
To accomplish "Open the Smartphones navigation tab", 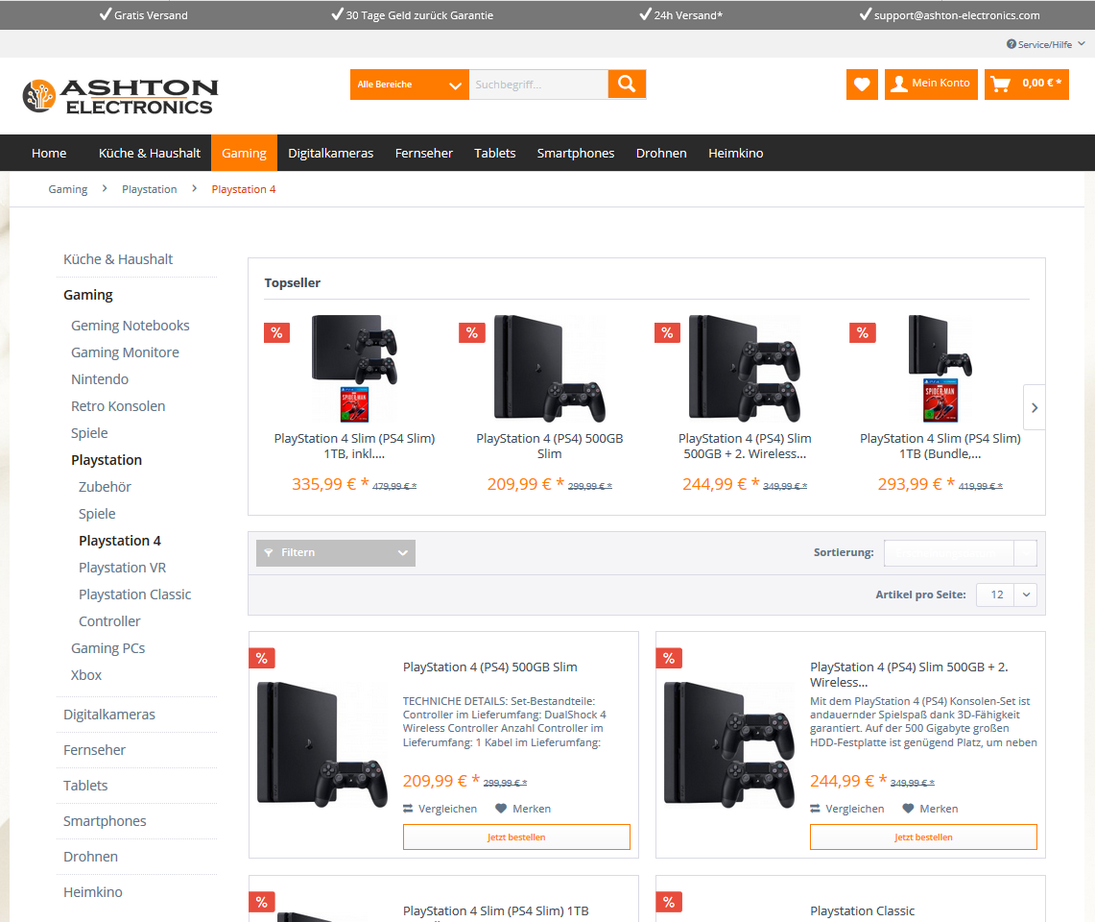I will 576,153.
